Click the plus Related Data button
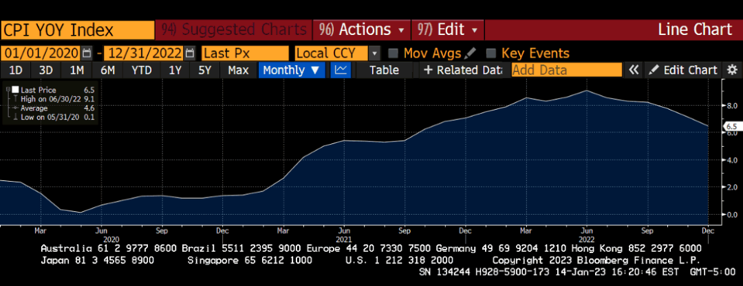 coord(462,70)
